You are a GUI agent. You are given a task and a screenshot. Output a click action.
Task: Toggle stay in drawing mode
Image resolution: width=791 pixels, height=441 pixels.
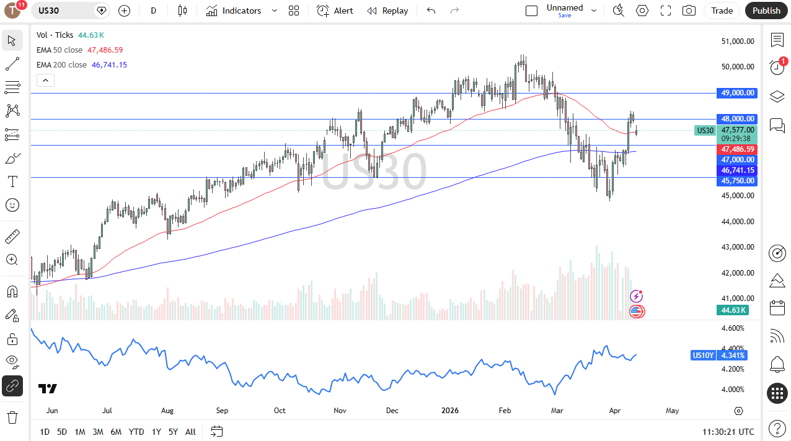tap(12, 315)
